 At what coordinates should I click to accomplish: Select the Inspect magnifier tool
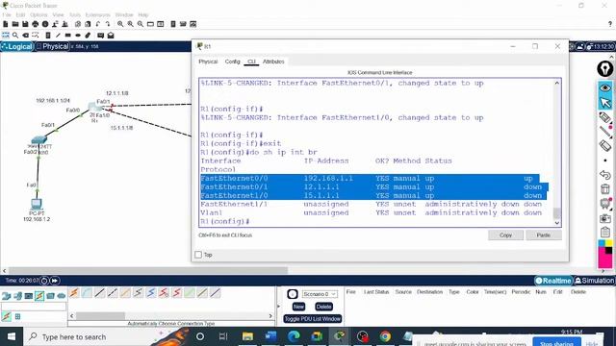click(15, 36)
